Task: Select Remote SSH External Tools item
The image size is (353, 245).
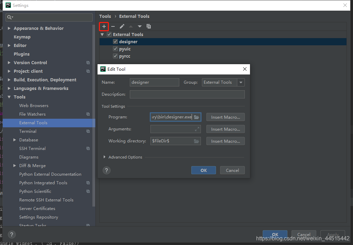Action: click(x=46, y=200)
